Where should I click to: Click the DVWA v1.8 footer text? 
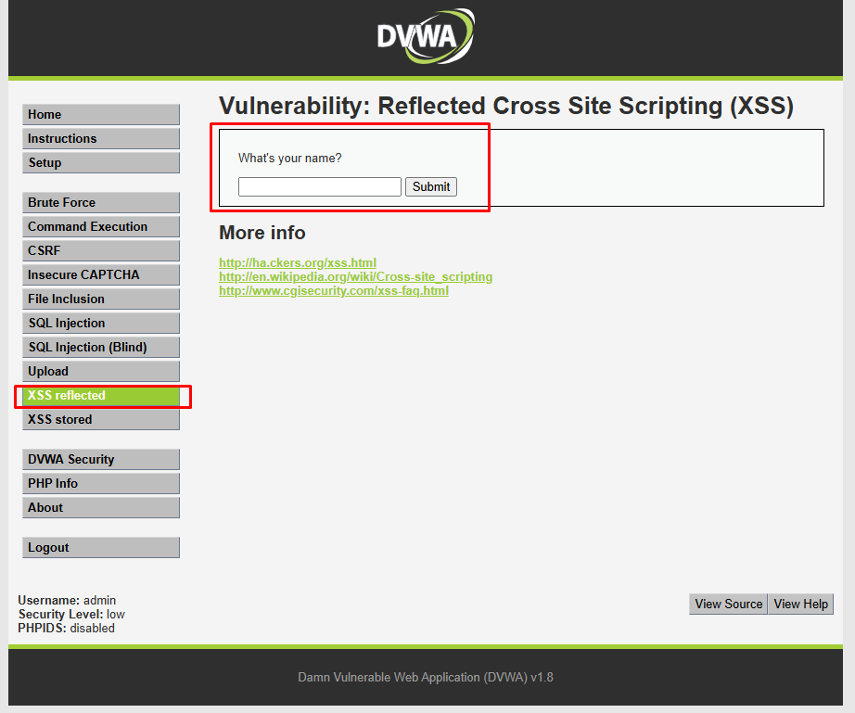(x=426, y=677)
